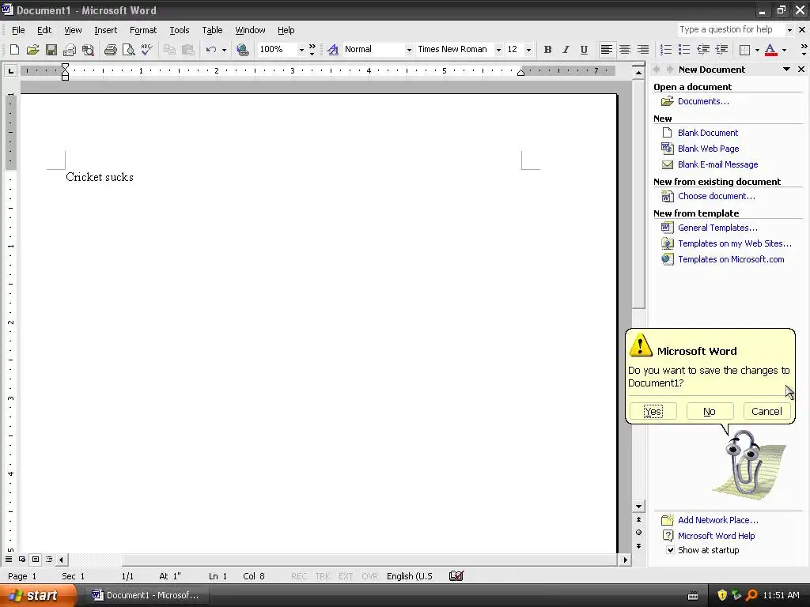Toggle italic formatting
The height and width of the screenshot is (607, 810).
tap(566, 50)
